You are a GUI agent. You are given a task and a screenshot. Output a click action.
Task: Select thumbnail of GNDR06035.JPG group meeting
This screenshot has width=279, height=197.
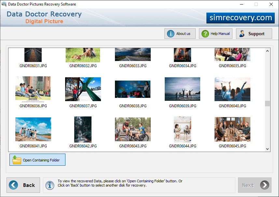(x=232, y=54)
